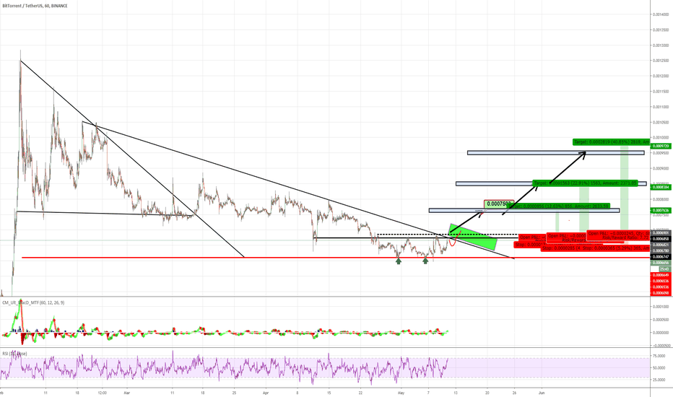The width and height of the screenshot is (673, 397).
Task: Click the 0.0012500 price axis tick
Action: click(x=661, y=61)
